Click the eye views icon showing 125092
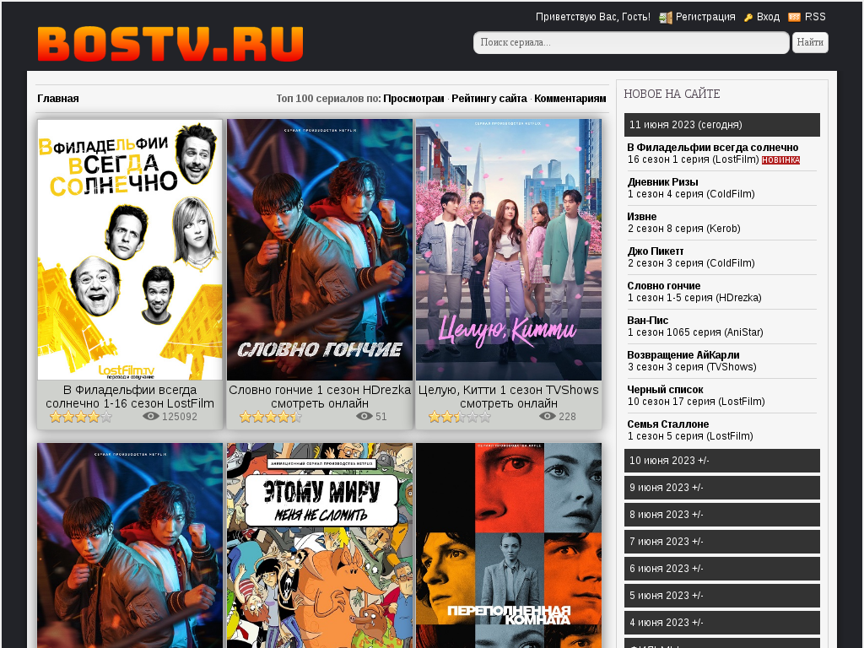This screenshot has height=648, width=864. pos(150,417)
